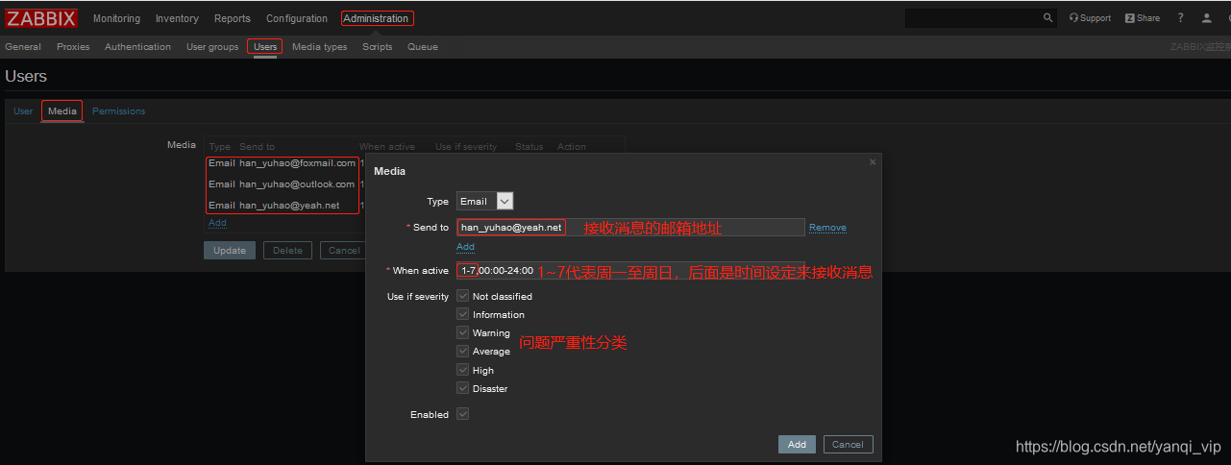This screenshot has height=465, width=1231.
Task: Go to Proxies submenu
Action: tap(73, 46)
